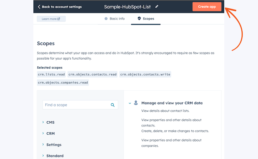This screenshot has width=258, height=159.
Task: Click the Settings category label
Action: (x=54, y=145)
